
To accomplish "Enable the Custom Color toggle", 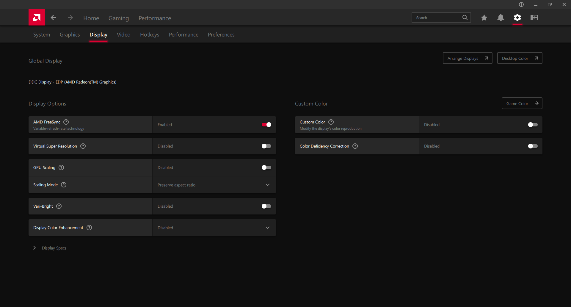I will coord(533,125).
